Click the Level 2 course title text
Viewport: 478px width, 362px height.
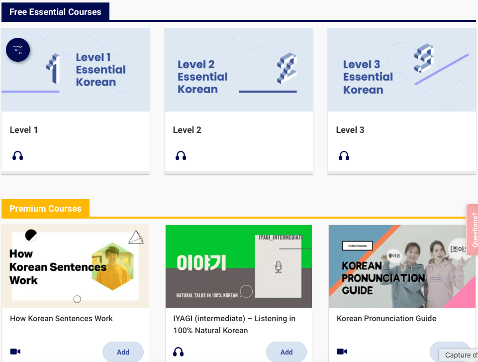[x=187, y=130]
